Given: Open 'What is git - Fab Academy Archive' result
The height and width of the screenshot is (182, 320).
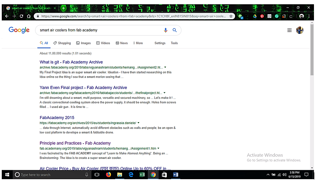Looking at the screenshot, I should [x=71, y=62].
